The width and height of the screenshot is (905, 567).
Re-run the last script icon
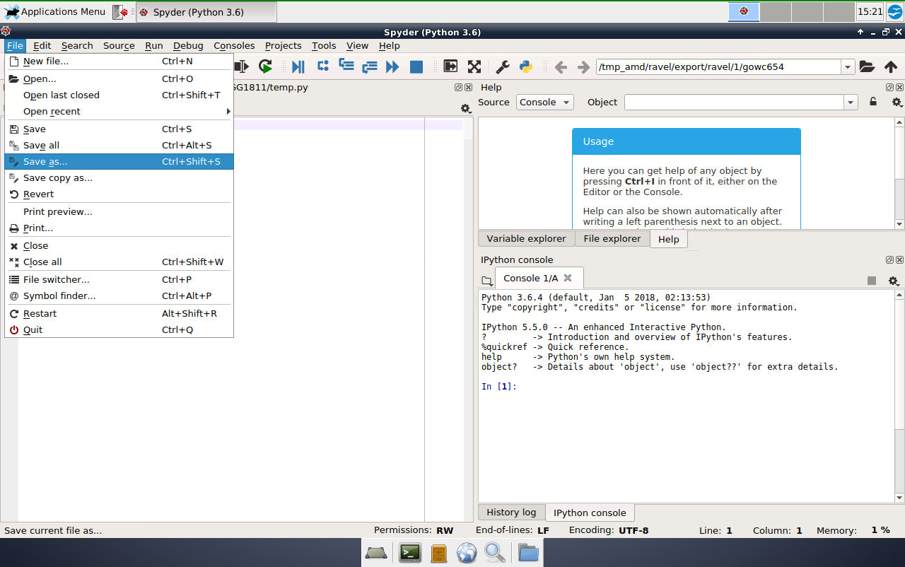[265, 66]
